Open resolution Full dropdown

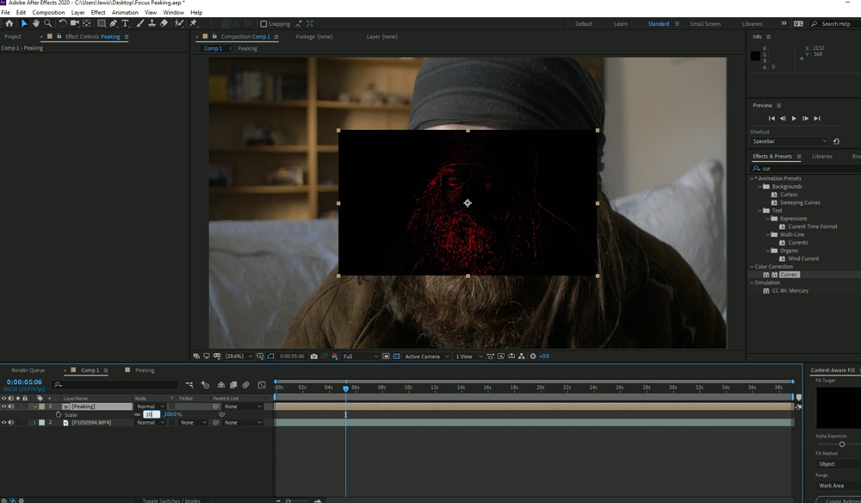[x=360, y=357]
